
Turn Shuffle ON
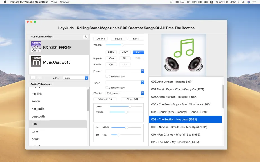click(111, 64)
